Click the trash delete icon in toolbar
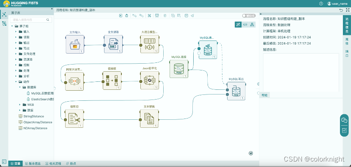The width and height of the screenshot is (351, 167). click(x=165, y=16)
